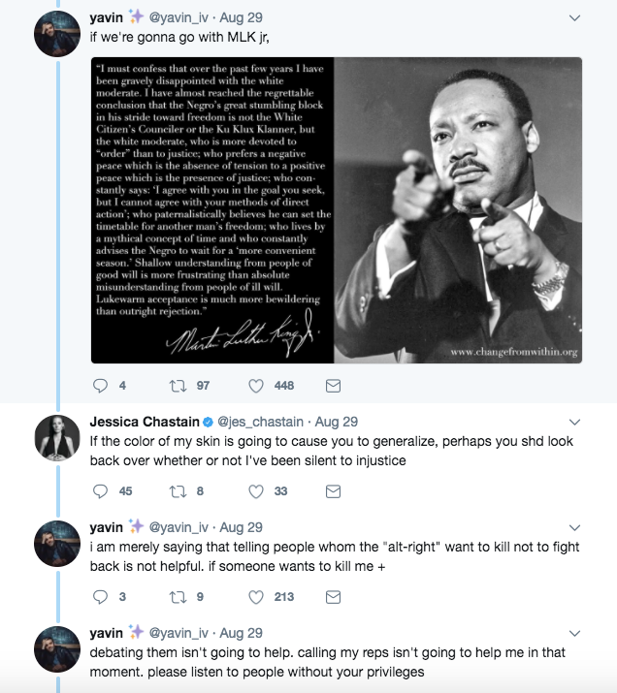The height and width of the screenshot is (693, 617).
Task: Retweet yavin's alt-right tweet with 9 retweets
Action: (x=178, y=597)
